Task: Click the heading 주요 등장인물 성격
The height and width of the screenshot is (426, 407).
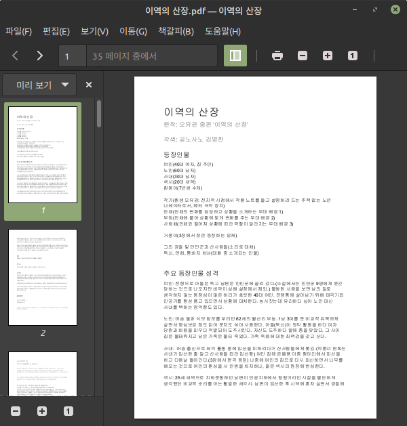Action: click(x=191, y=273)
